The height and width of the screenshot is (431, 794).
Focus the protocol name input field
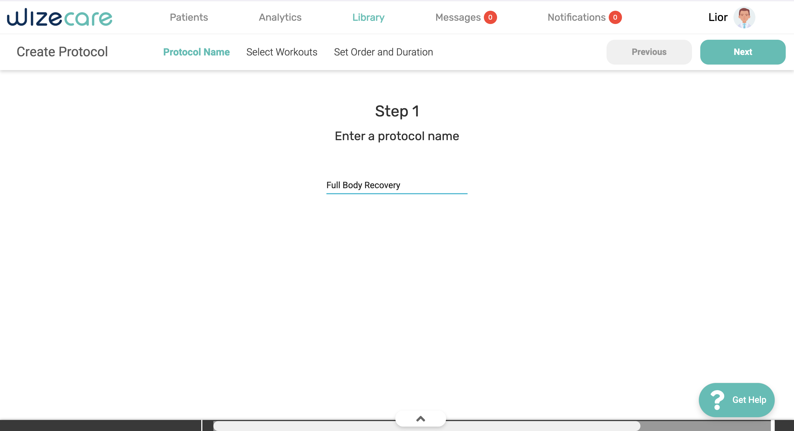point(396,185)
